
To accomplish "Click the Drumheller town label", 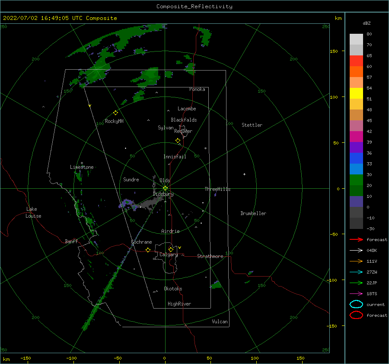I will click(x=253, y=213).
